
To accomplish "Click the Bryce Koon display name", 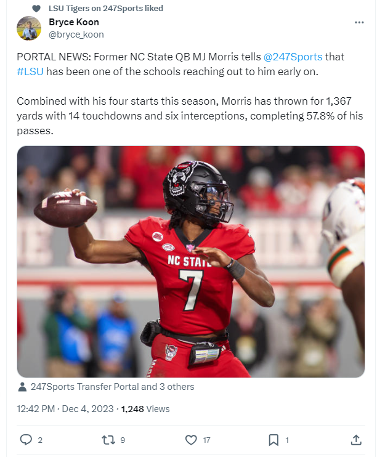I will [74, 22].
